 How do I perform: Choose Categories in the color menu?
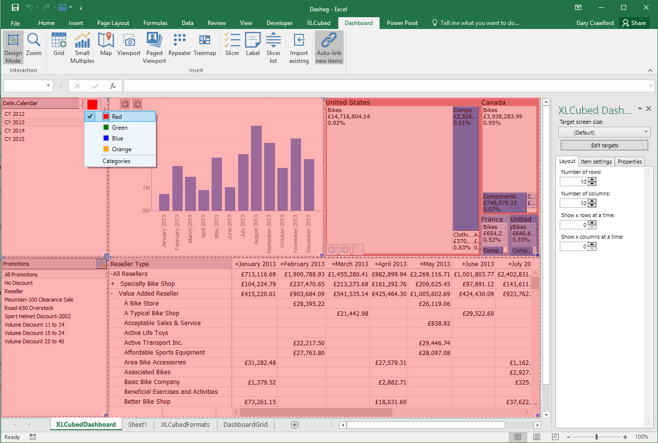116,161
